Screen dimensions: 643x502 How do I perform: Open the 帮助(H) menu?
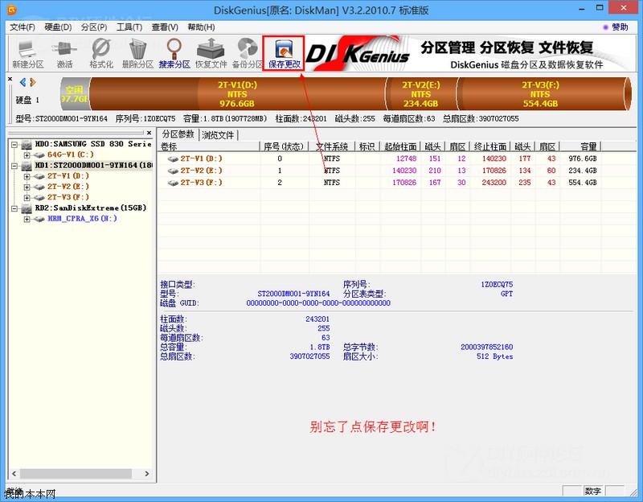[x=201, y=27]
